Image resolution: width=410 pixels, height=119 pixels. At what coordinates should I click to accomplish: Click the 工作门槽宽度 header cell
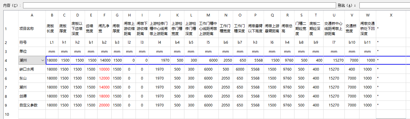(x=226, y=29)
